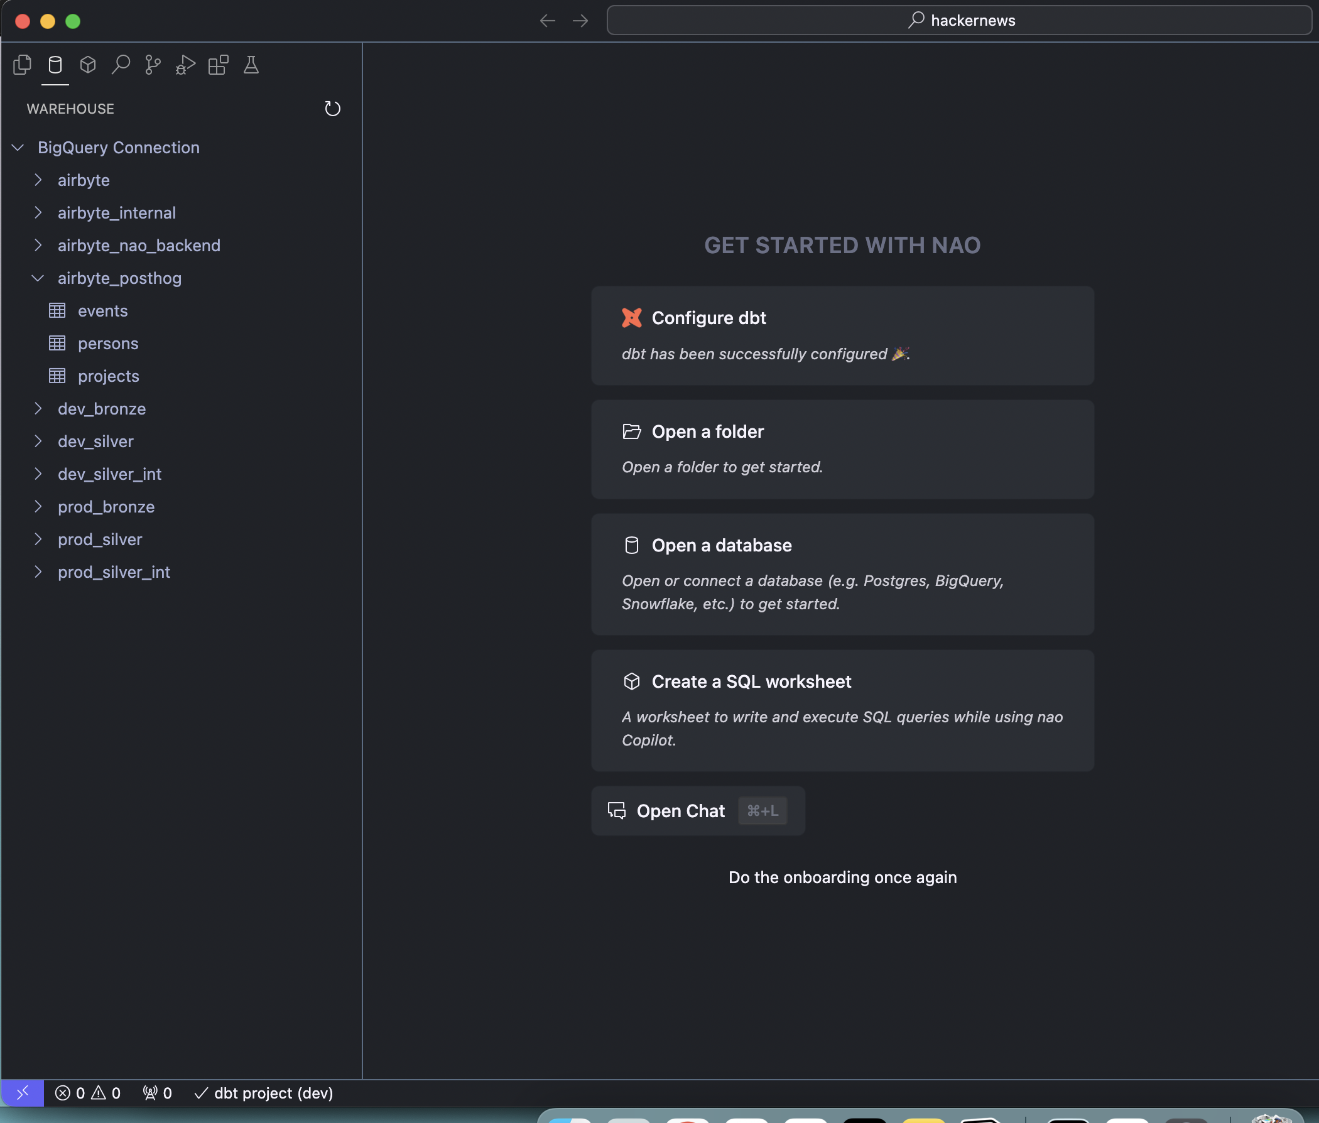This screenshot has height=1123, width=1319.
Task: Collapse the BigQuery Connection node
Action: tap(18, 148)
